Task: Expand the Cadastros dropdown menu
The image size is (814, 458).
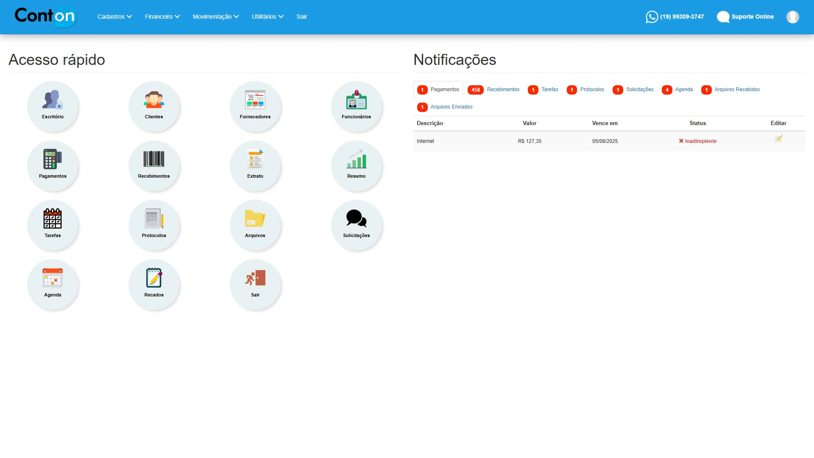Action: (114, 17)
